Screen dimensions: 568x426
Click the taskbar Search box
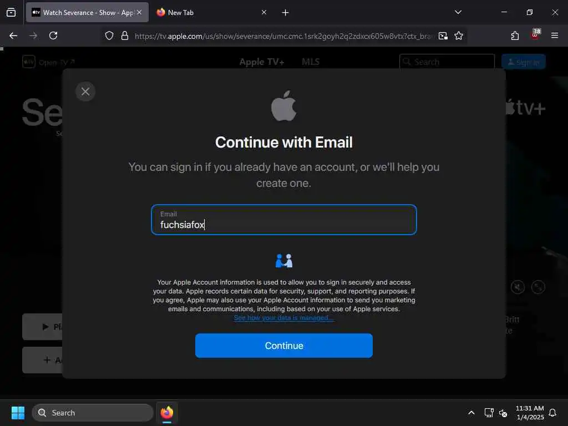click(93, 413)
